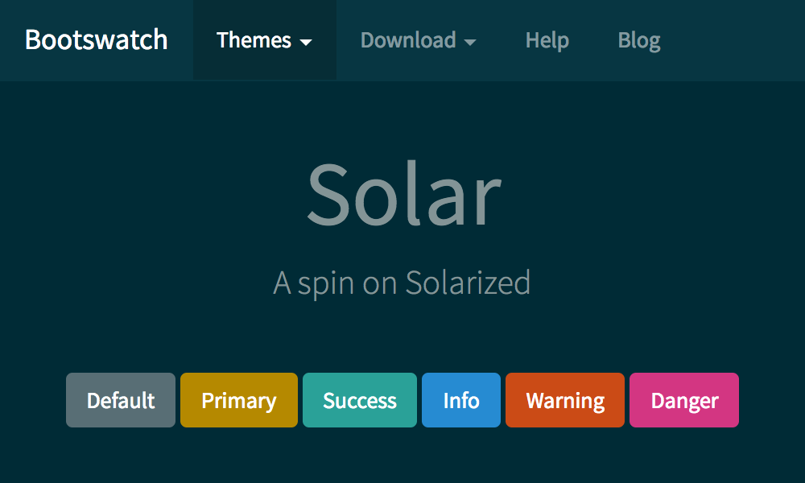The height and width of the screenshot is (483, 805).
Task: Click the magenta Danger button
Action: coord(683,400)
